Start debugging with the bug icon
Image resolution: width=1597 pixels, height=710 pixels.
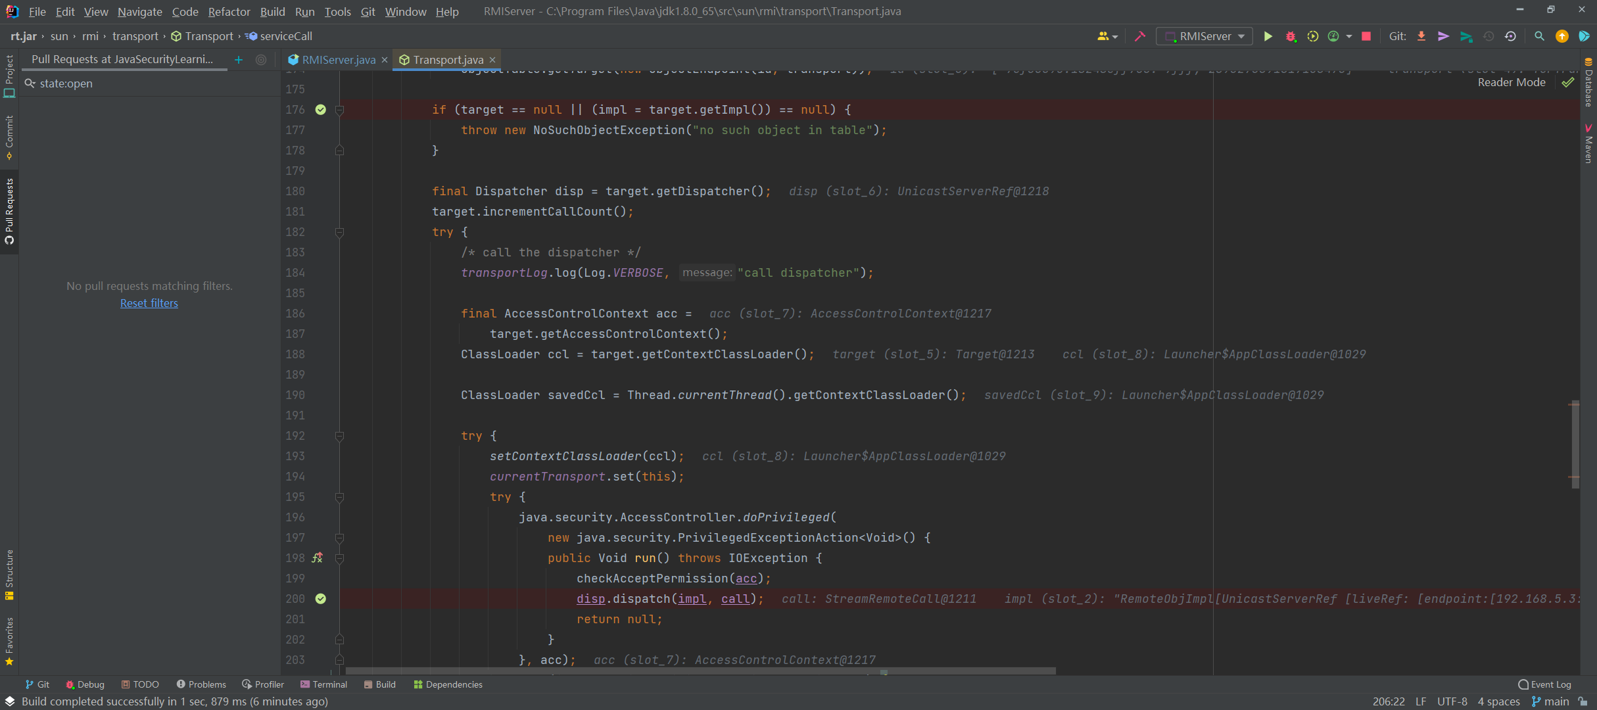(1290, 37)
